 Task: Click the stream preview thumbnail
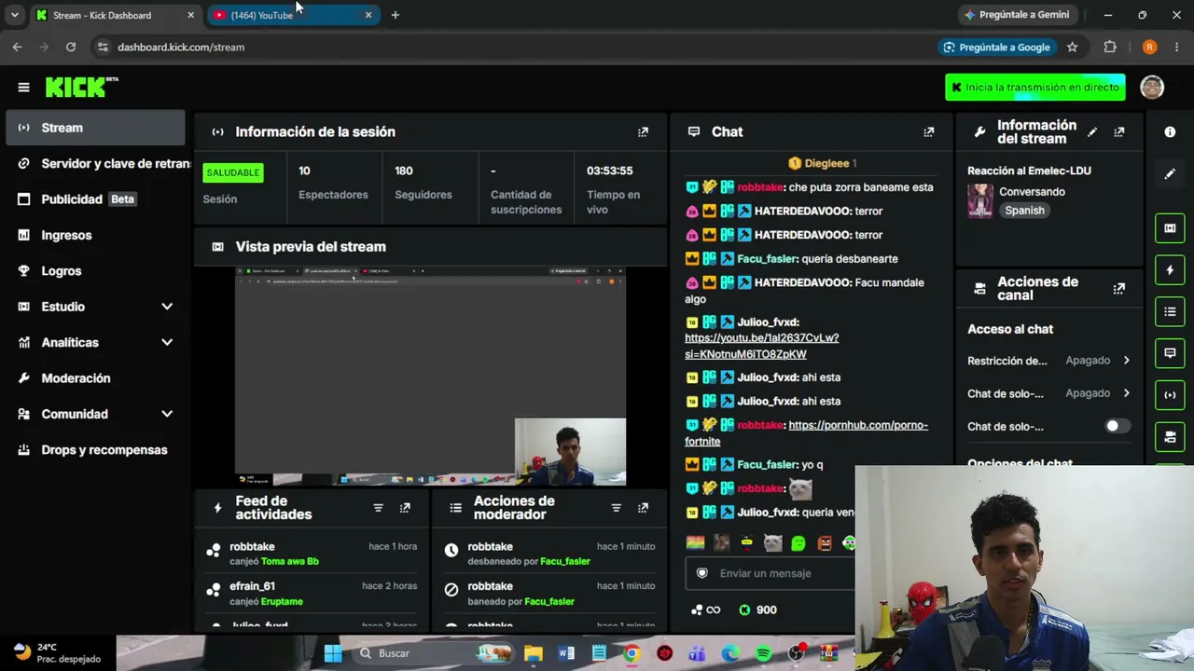pos(430,377)
